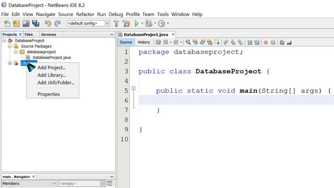Switch to the Files tab
The image size is (334, 188).
pyautogui.click(x=29, y=34)
